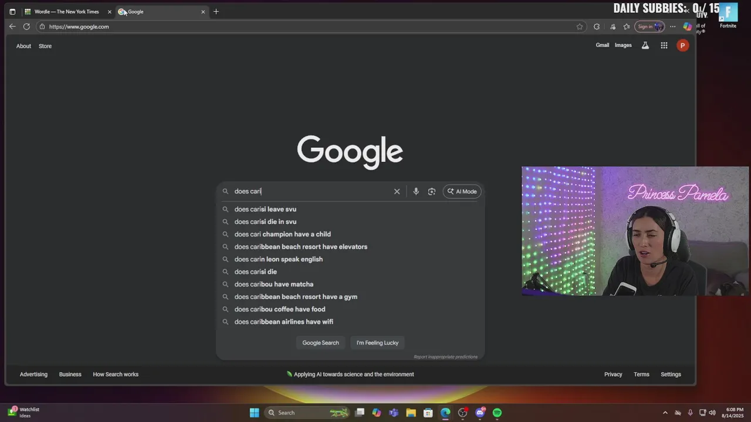Open browser extensions puzzle icon
The image size is (751, 422).
pos(597,26)
